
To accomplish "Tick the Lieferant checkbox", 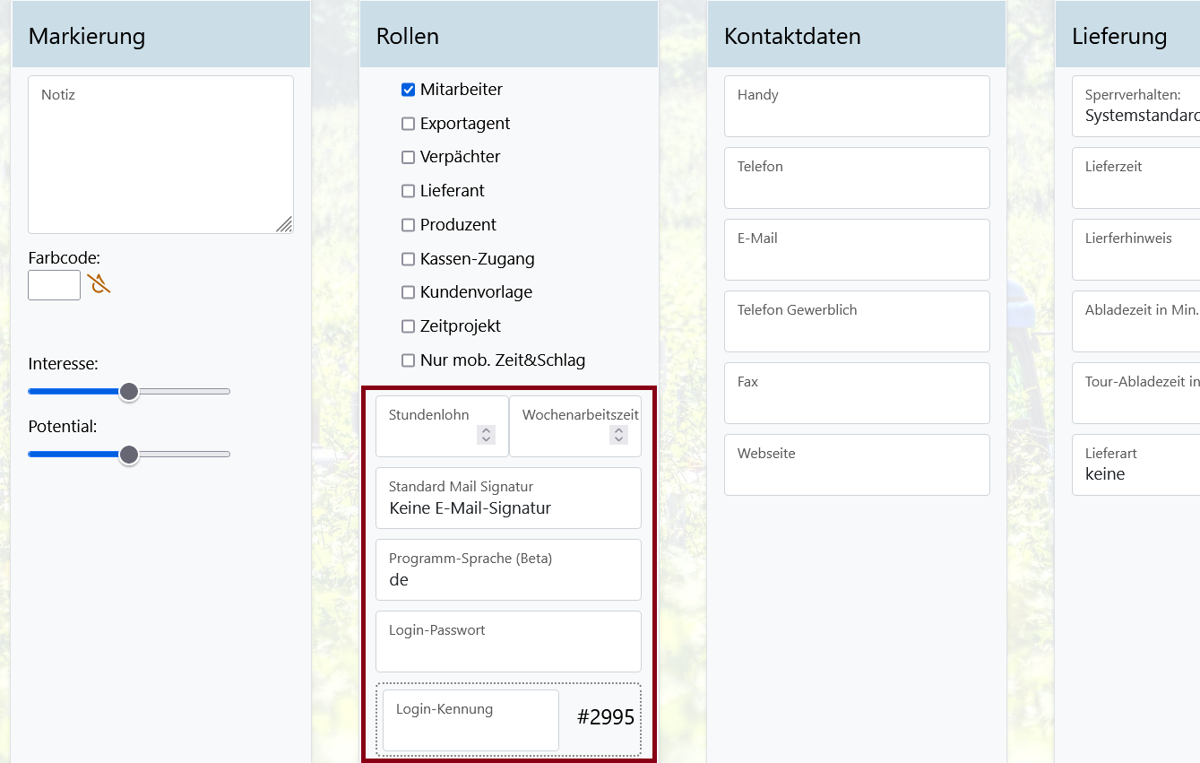I will pyautogui.click(x=409, y=191).
